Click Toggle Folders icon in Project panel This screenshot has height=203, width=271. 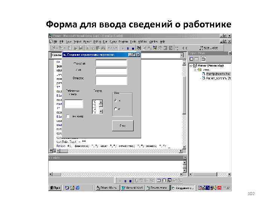point(203,59)
